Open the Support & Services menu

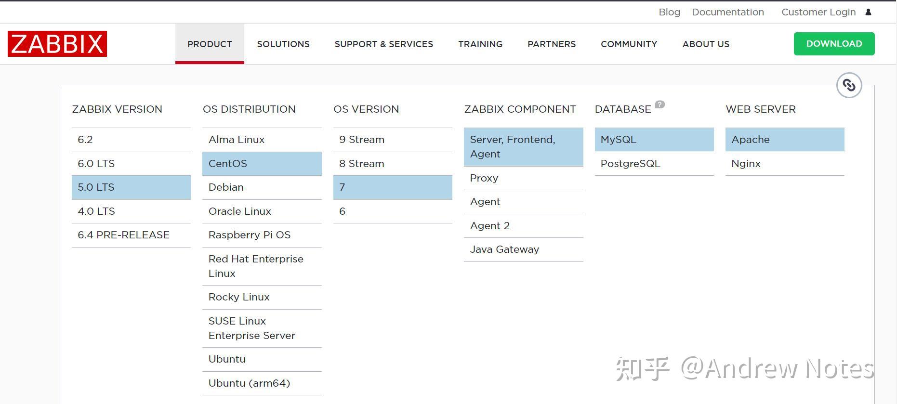coord(383,44)
